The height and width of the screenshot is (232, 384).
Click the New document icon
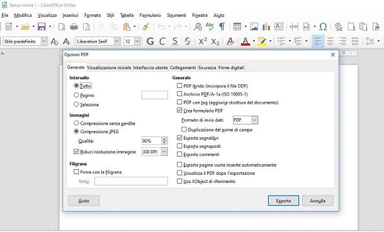click(x=9, y=26)
